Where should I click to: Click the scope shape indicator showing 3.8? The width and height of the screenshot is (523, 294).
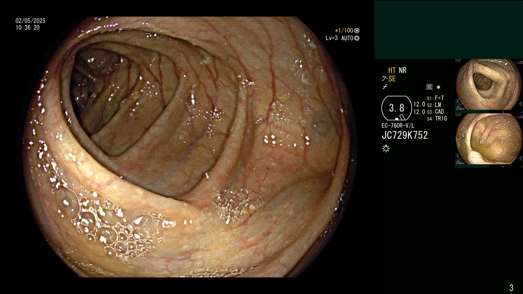397,108
